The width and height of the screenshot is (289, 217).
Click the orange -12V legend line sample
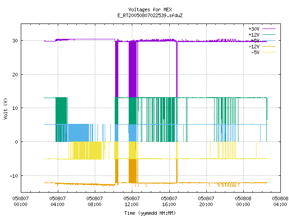click(269, 46)
